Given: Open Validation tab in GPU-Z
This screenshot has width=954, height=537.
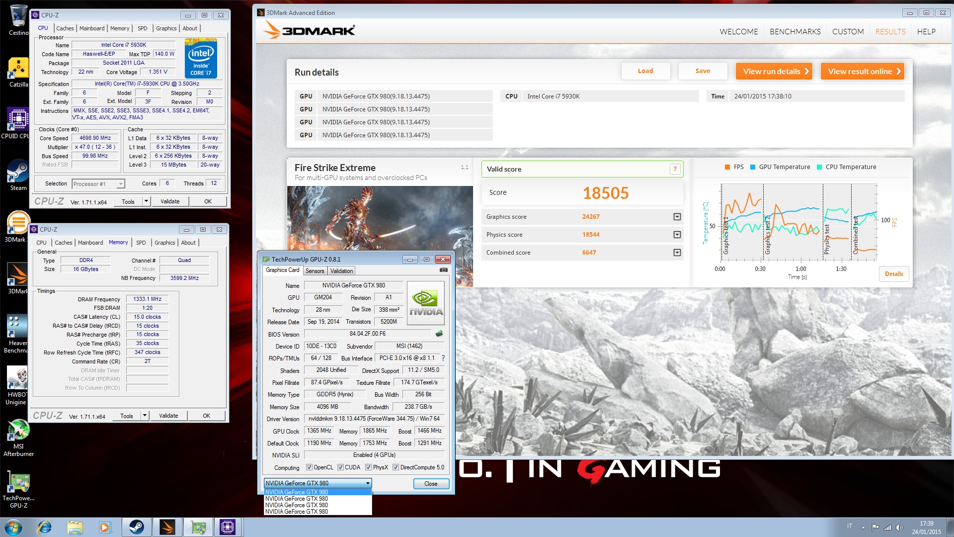Looking at the screenshot, I should (341, 271).
